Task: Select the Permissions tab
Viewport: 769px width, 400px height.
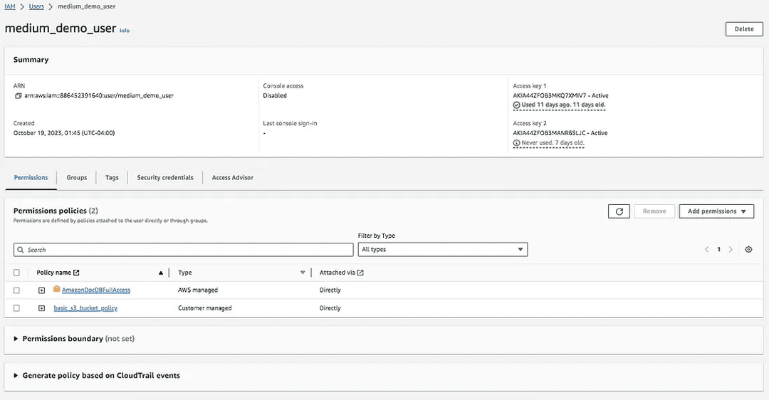Action: pyautogui.click(x=31, y=177)
